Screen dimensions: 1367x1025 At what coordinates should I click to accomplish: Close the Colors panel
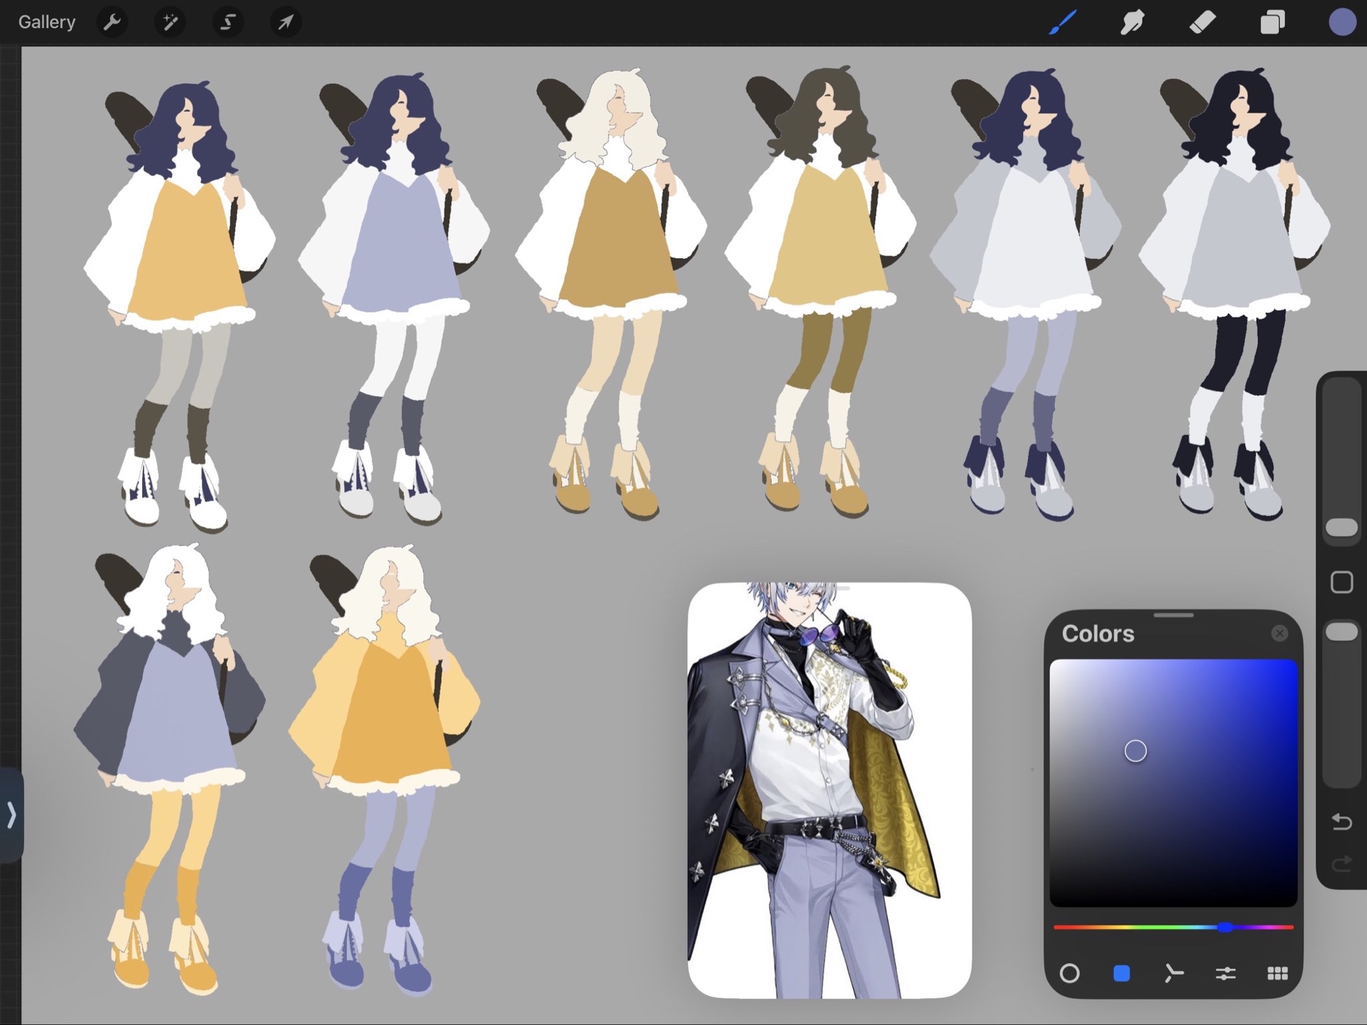[1280, 633]
